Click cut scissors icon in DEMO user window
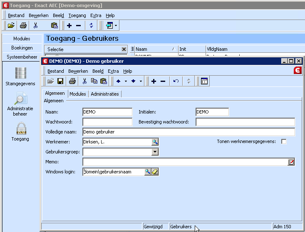This screenshot has height=232, width=305. (x=84, y=81)
